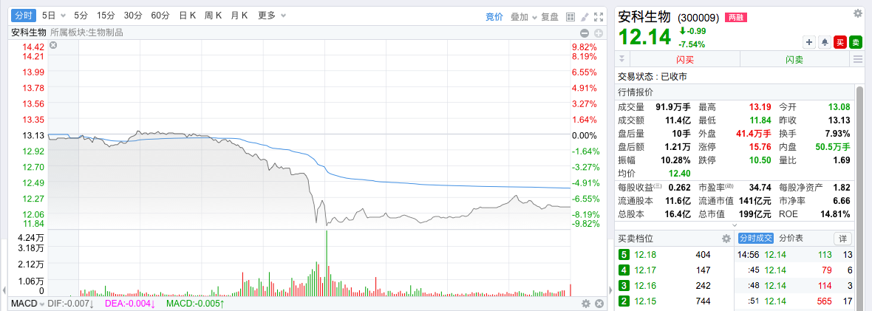This screenshot has width=872, height=311.
Task: Click sell level 2 badge
Action: pyautogui.click(x=624, y=301)
